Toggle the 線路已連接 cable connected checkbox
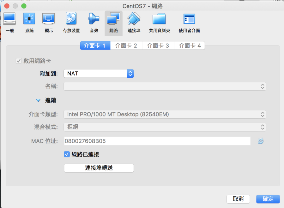 [67, 154]
